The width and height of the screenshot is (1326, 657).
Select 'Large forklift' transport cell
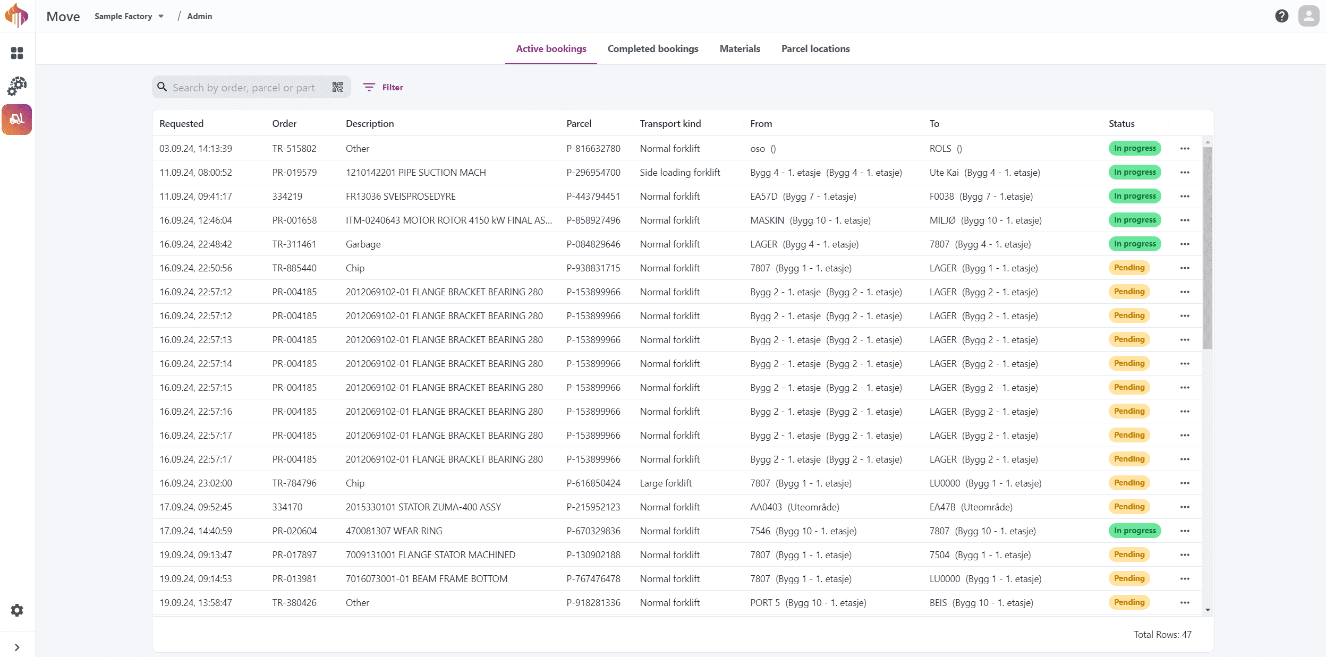[x=666, y=483]
